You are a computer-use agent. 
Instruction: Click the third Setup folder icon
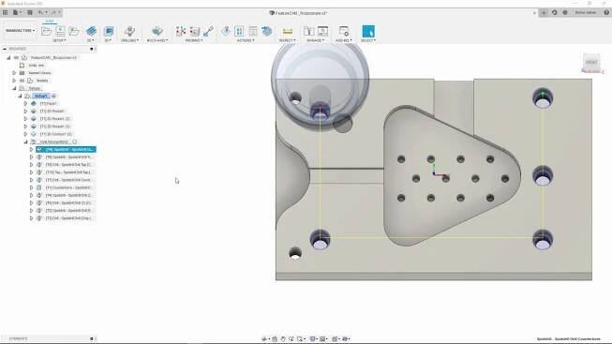click(x=73, y=31)
